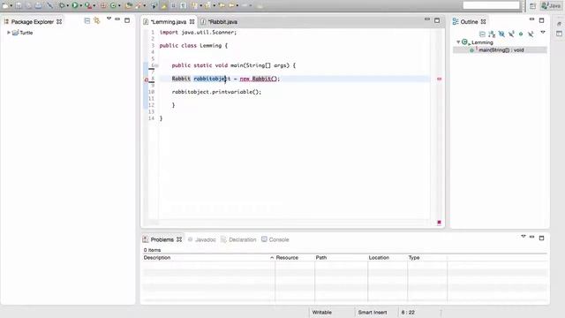Sort by the Type column header
565x318 pixels.
(414, 257)
